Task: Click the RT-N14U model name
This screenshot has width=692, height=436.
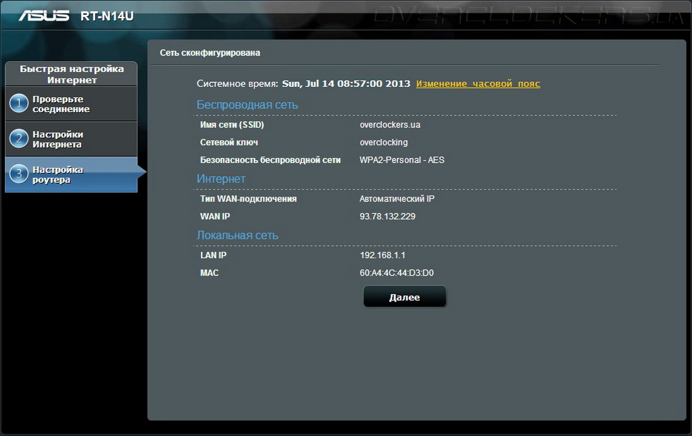Action: [107, 16]
